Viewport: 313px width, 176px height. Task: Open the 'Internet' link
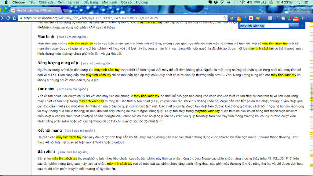(x=61, y=142)
